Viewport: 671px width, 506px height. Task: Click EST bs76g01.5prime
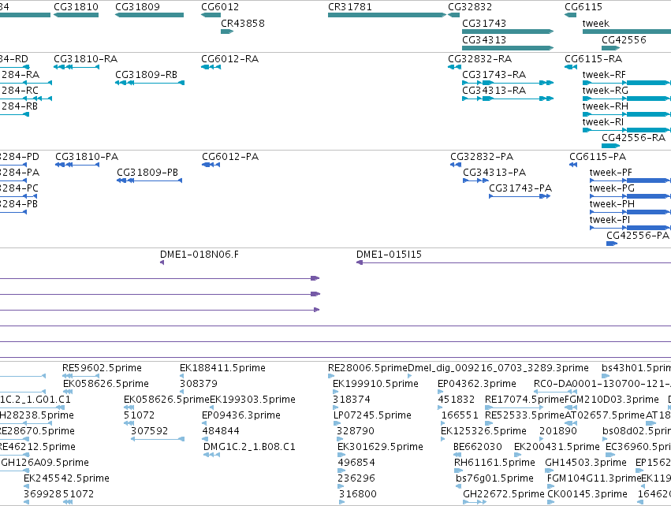pyautogui.click(x=494, y=478)
